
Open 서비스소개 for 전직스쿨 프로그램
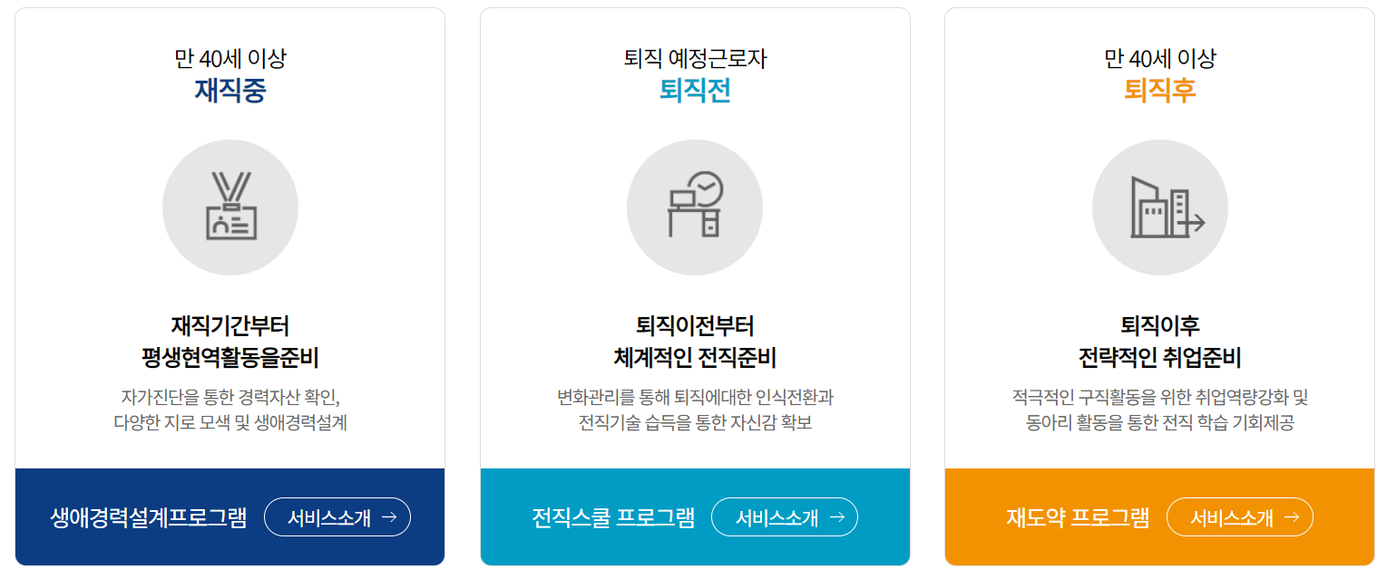[x=785, y=516]
